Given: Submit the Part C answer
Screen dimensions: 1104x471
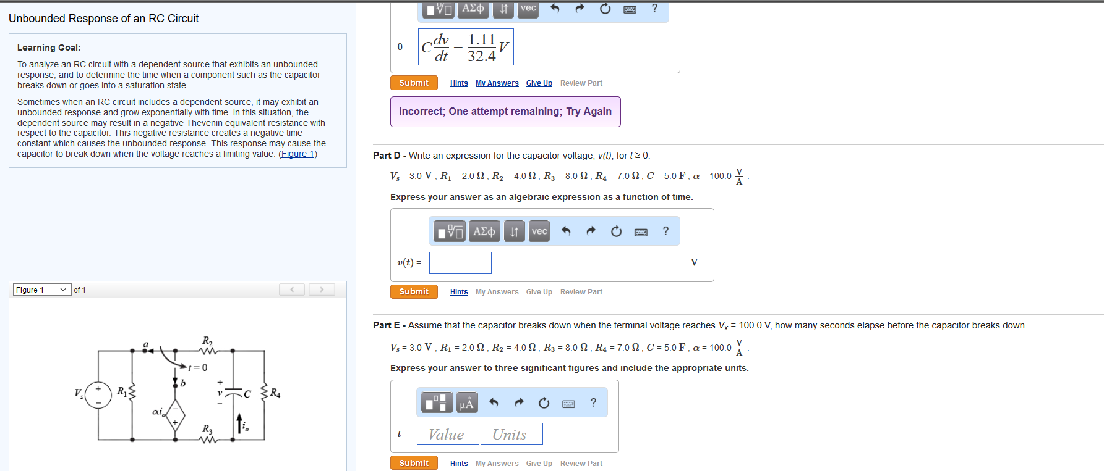Looking at the screenshot, I should click(x=414, y=83).
